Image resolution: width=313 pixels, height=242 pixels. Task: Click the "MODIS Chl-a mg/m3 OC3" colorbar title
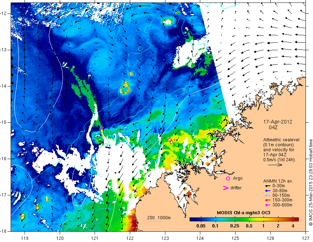click(x=244, y=213)
